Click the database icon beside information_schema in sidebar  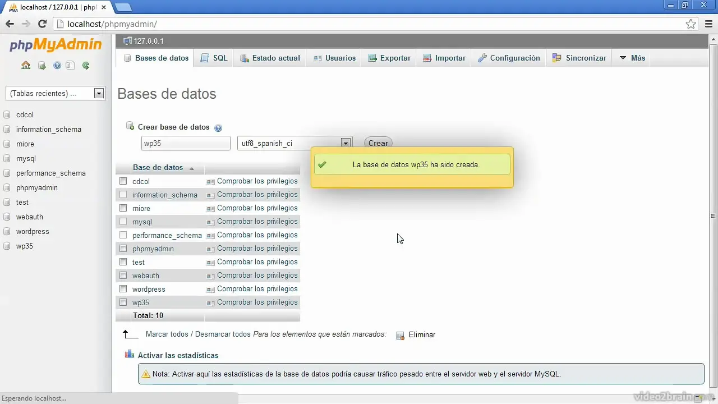tap(7, 130)
